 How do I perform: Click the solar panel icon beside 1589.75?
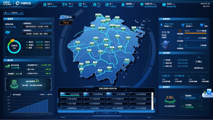point(142,5)
